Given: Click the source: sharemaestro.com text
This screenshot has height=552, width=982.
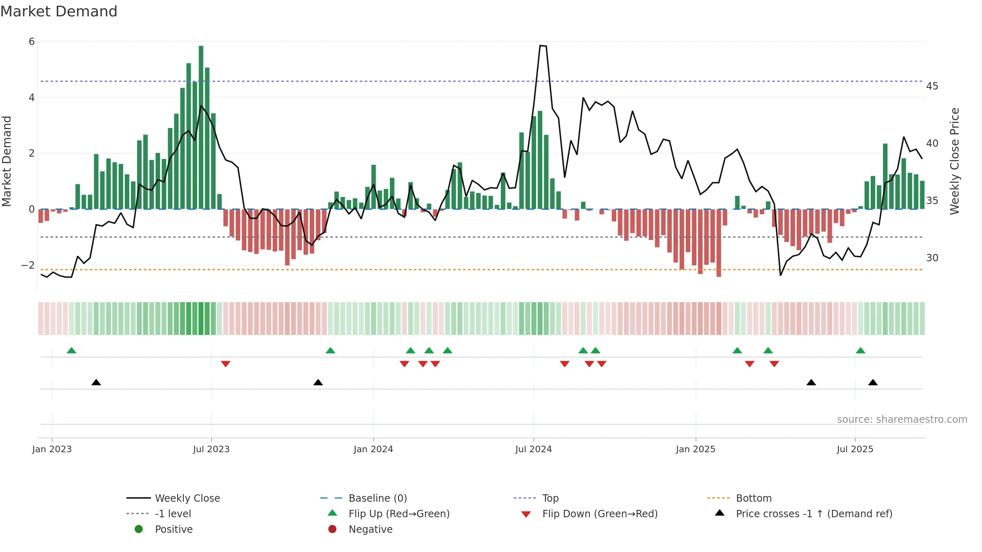Looking at the screenshot, I should (x=902, y=420).
